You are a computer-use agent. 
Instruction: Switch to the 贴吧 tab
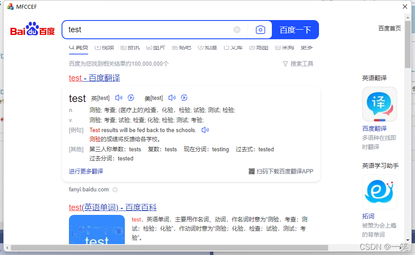coord(181,48)
